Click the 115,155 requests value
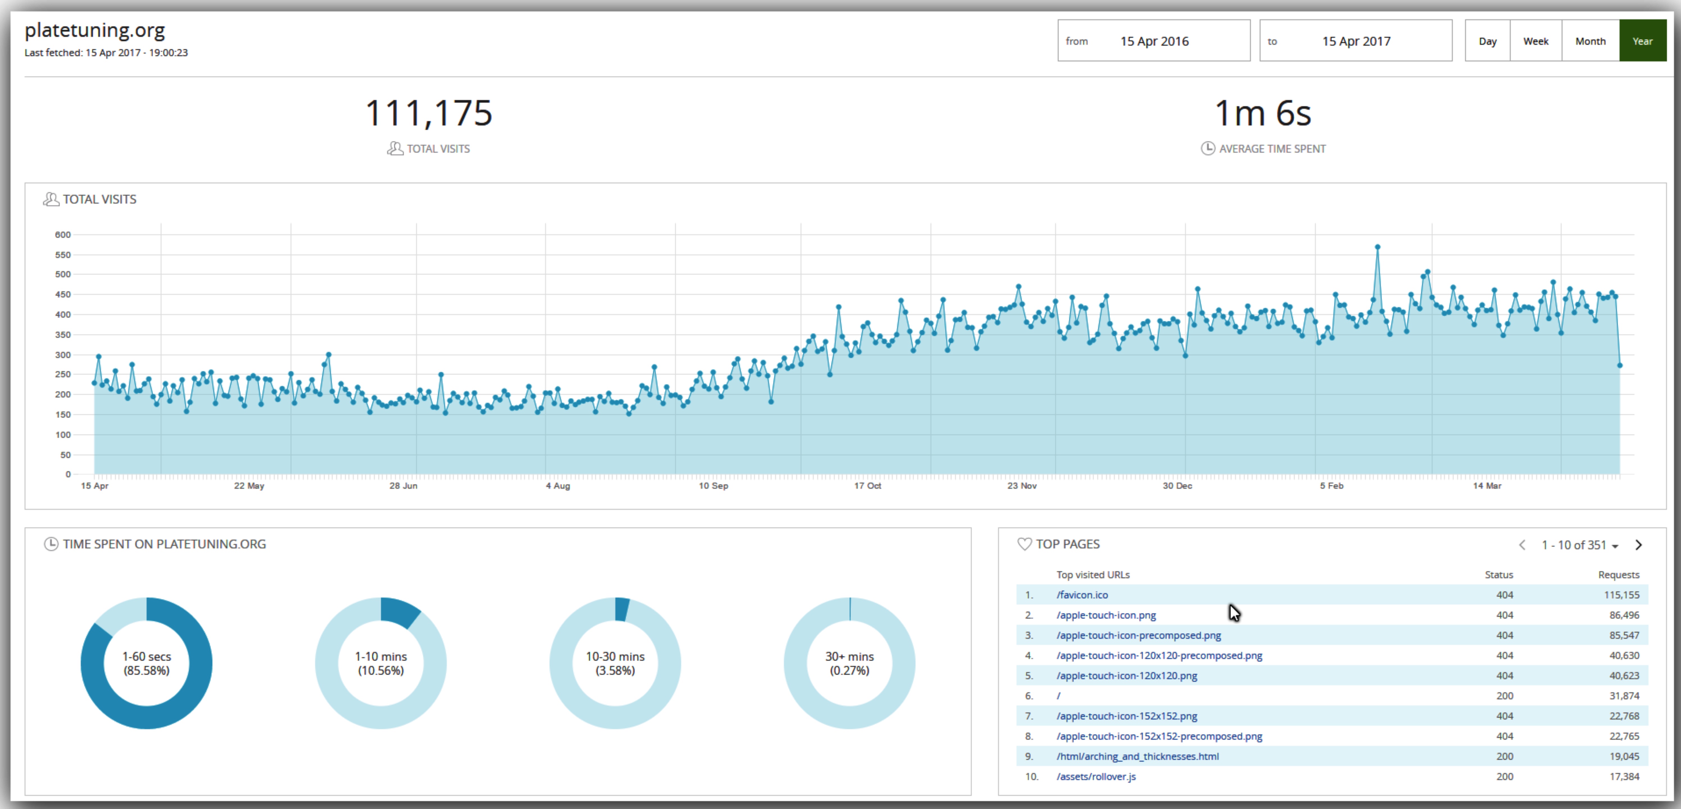This screenshot has width=1681, height=809. (1622, 595)
